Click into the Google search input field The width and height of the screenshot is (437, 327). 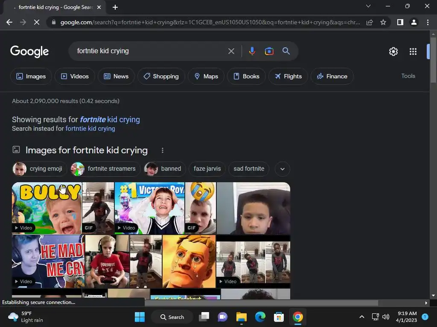151,51
